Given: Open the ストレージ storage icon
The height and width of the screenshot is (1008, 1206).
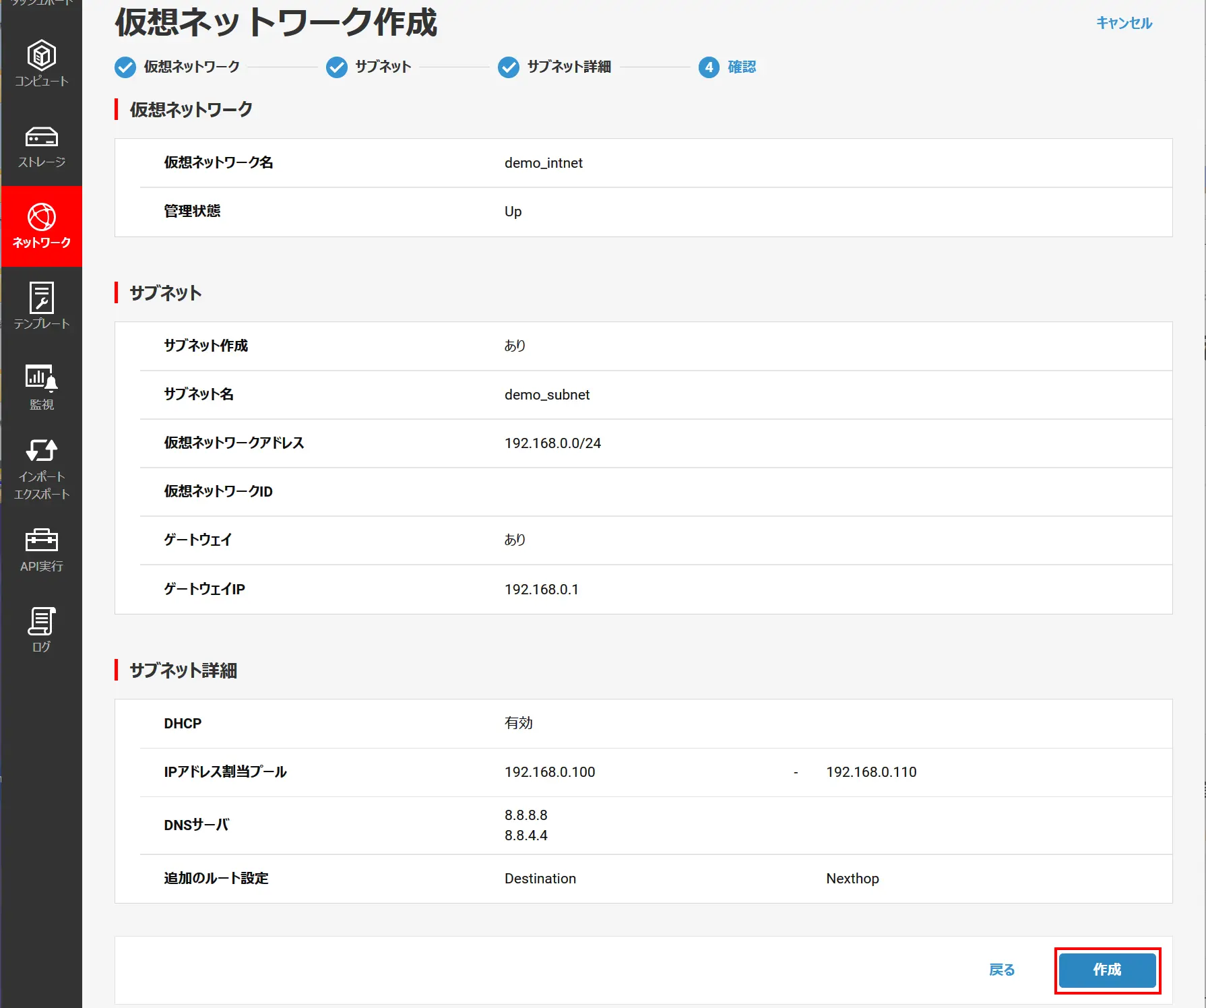Looking at the screenshot, I should pos(41,137).
